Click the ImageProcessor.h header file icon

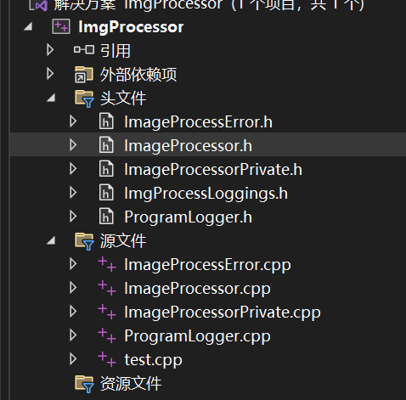106,145
